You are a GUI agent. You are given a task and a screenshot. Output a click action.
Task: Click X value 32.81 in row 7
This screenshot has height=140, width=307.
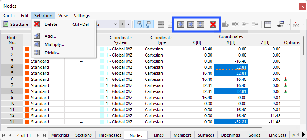click(x=197, y=85)
